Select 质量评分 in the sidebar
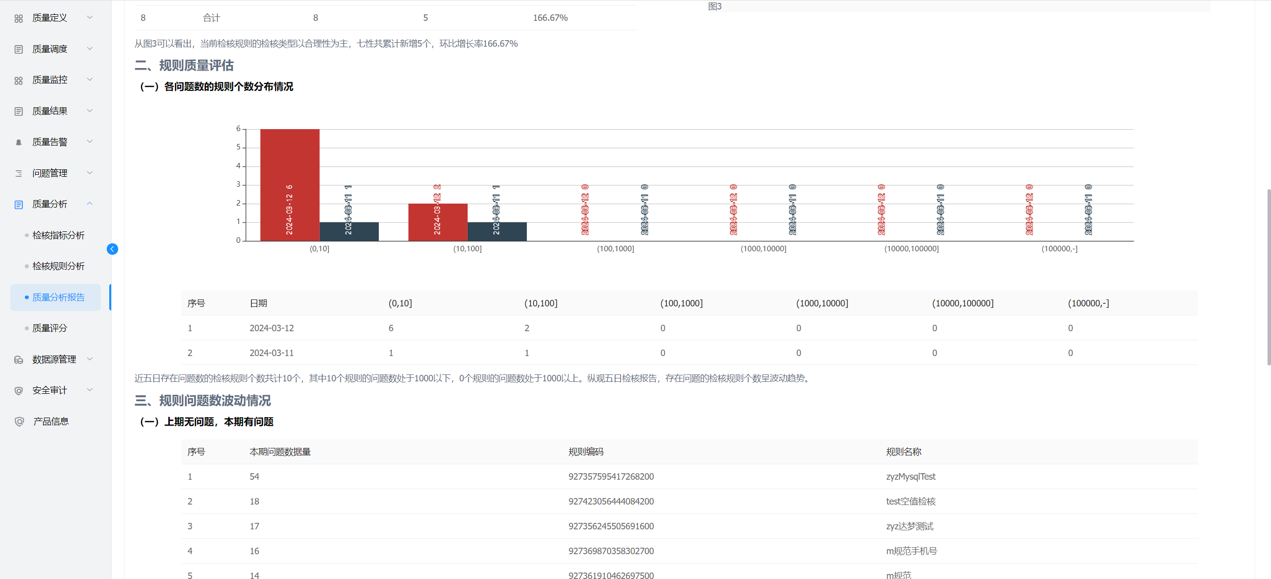Screen dimensions: 1271x579 click(x=50, y=328)
